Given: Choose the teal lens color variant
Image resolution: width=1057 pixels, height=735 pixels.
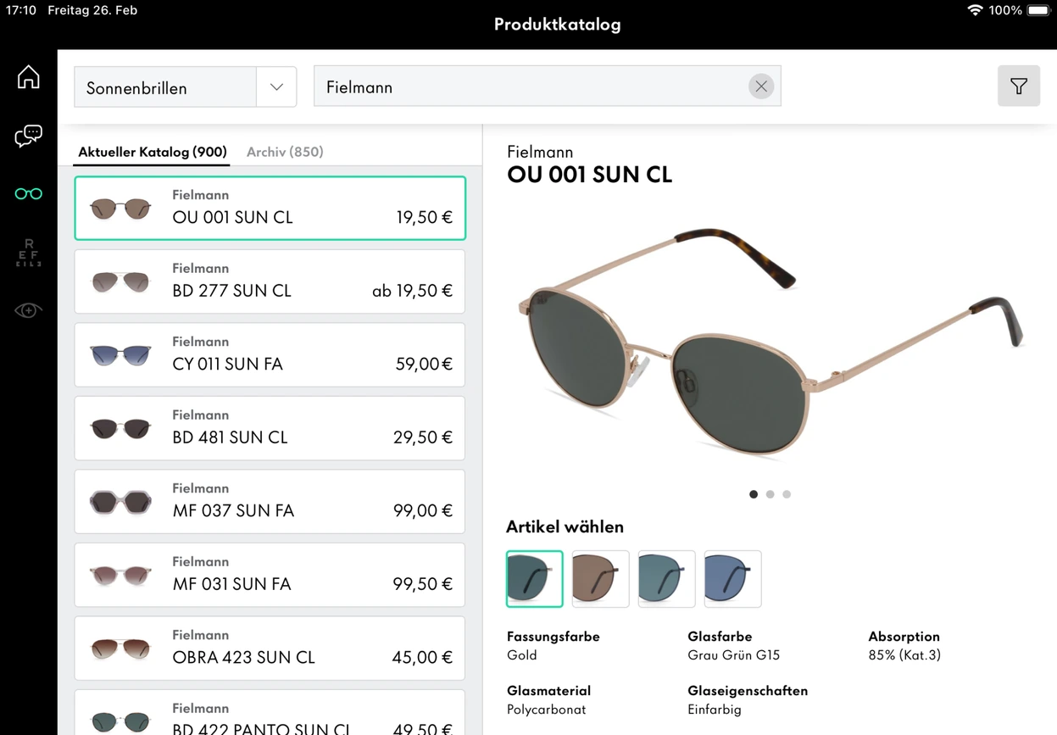Looking at the screenshot, I should coord(667,579).
